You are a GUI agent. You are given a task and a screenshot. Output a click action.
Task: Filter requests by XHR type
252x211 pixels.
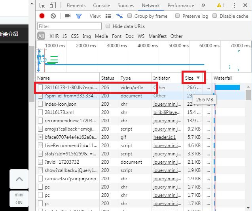(x=54, y=36)
